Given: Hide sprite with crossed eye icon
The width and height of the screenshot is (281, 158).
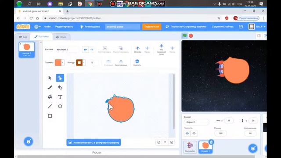Looking at the screenshot, I should (194, 133).
